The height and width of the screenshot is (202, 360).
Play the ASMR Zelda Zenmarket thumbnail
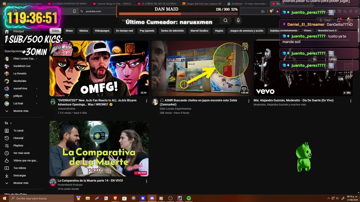tap(201, 68)
